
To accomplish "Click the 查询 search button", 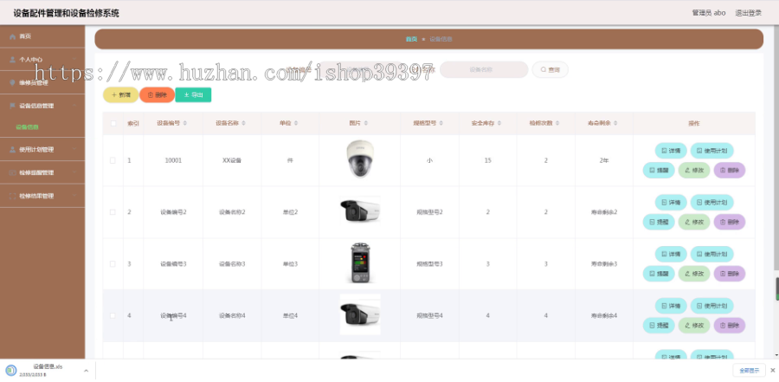I will pos(550,69).
